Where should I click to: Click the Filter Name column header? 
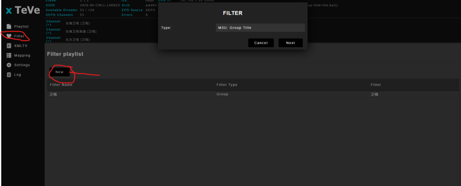pyautogui.click(x=61, y=85)
